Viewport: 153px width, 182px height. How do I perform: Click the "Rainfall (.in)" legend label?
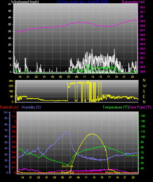click(x=9, y=107)
